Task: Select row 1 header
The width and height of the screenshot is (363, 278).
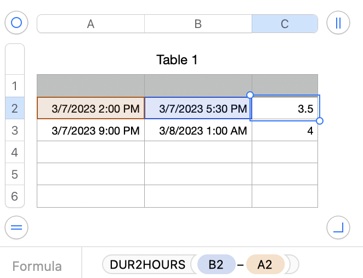Action: click(x=14, y=86)
